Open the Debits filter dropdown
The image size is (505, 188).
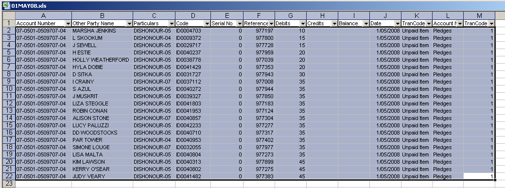[303, 23]
